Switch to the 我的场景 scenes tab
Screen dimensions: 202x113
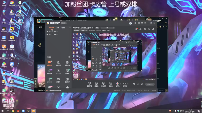point(52,28)
